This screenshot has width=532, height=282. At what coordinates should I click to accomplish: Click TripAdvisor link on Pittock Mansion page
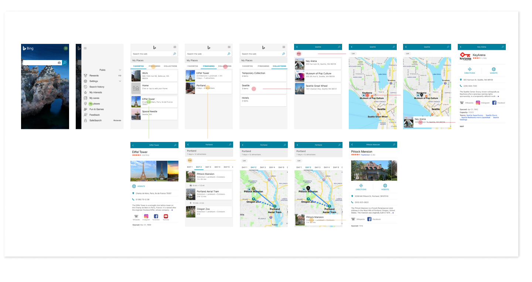[365, 155]
